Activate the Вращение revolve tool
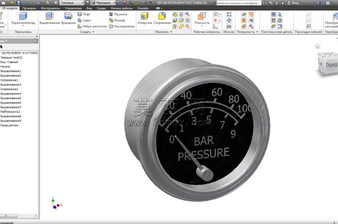This screenshot has width=338, height=224. point(69,18)
